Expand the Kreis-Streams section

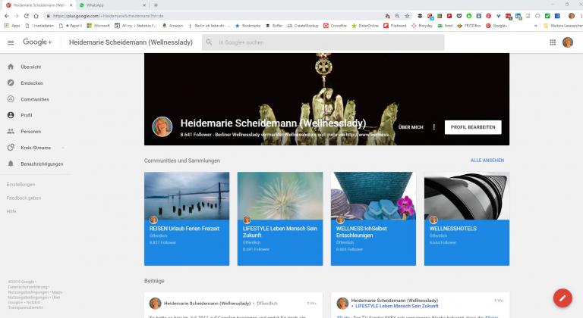click(63, 148)
